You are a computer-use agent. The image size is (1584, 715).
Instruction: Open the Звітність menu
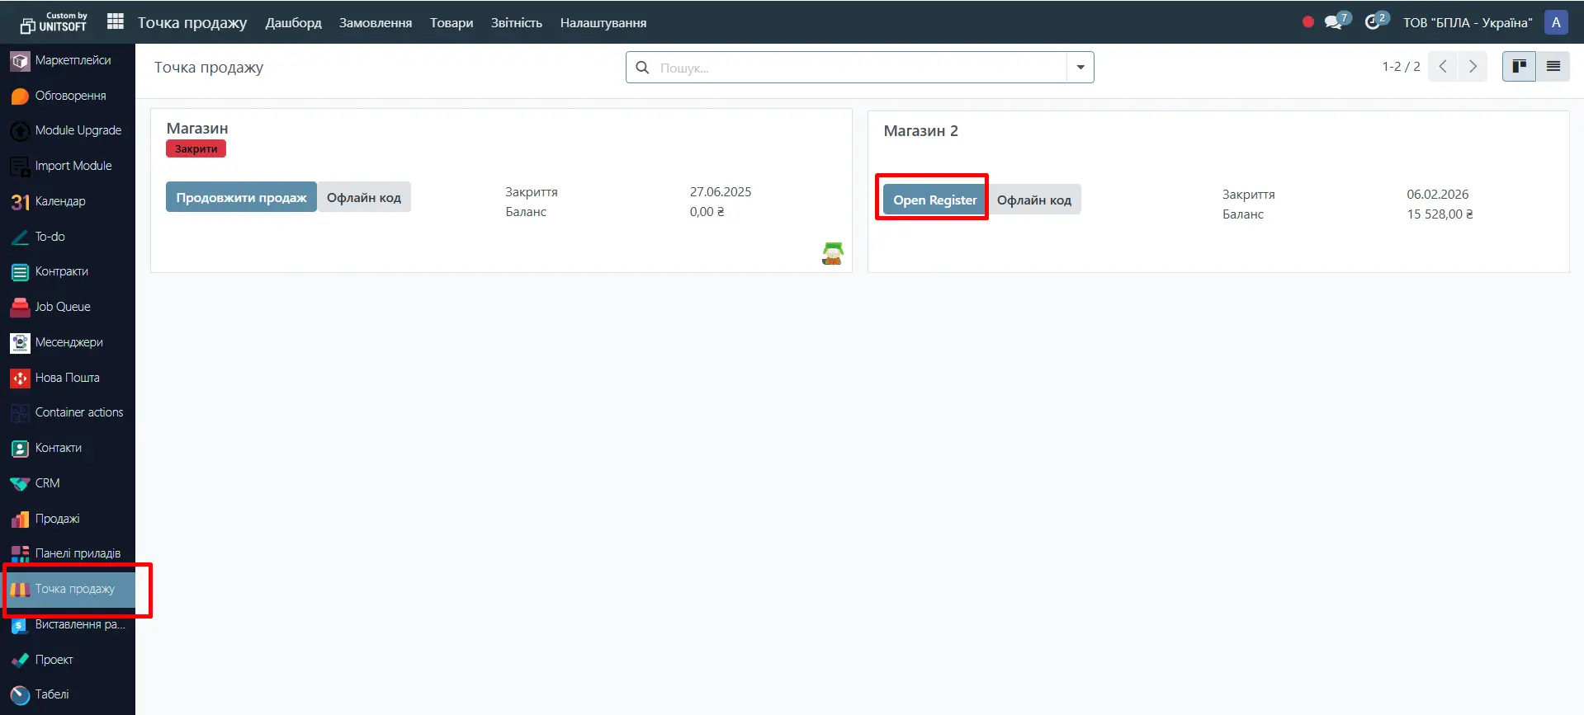pyautogui.click(x=516, y=22)
